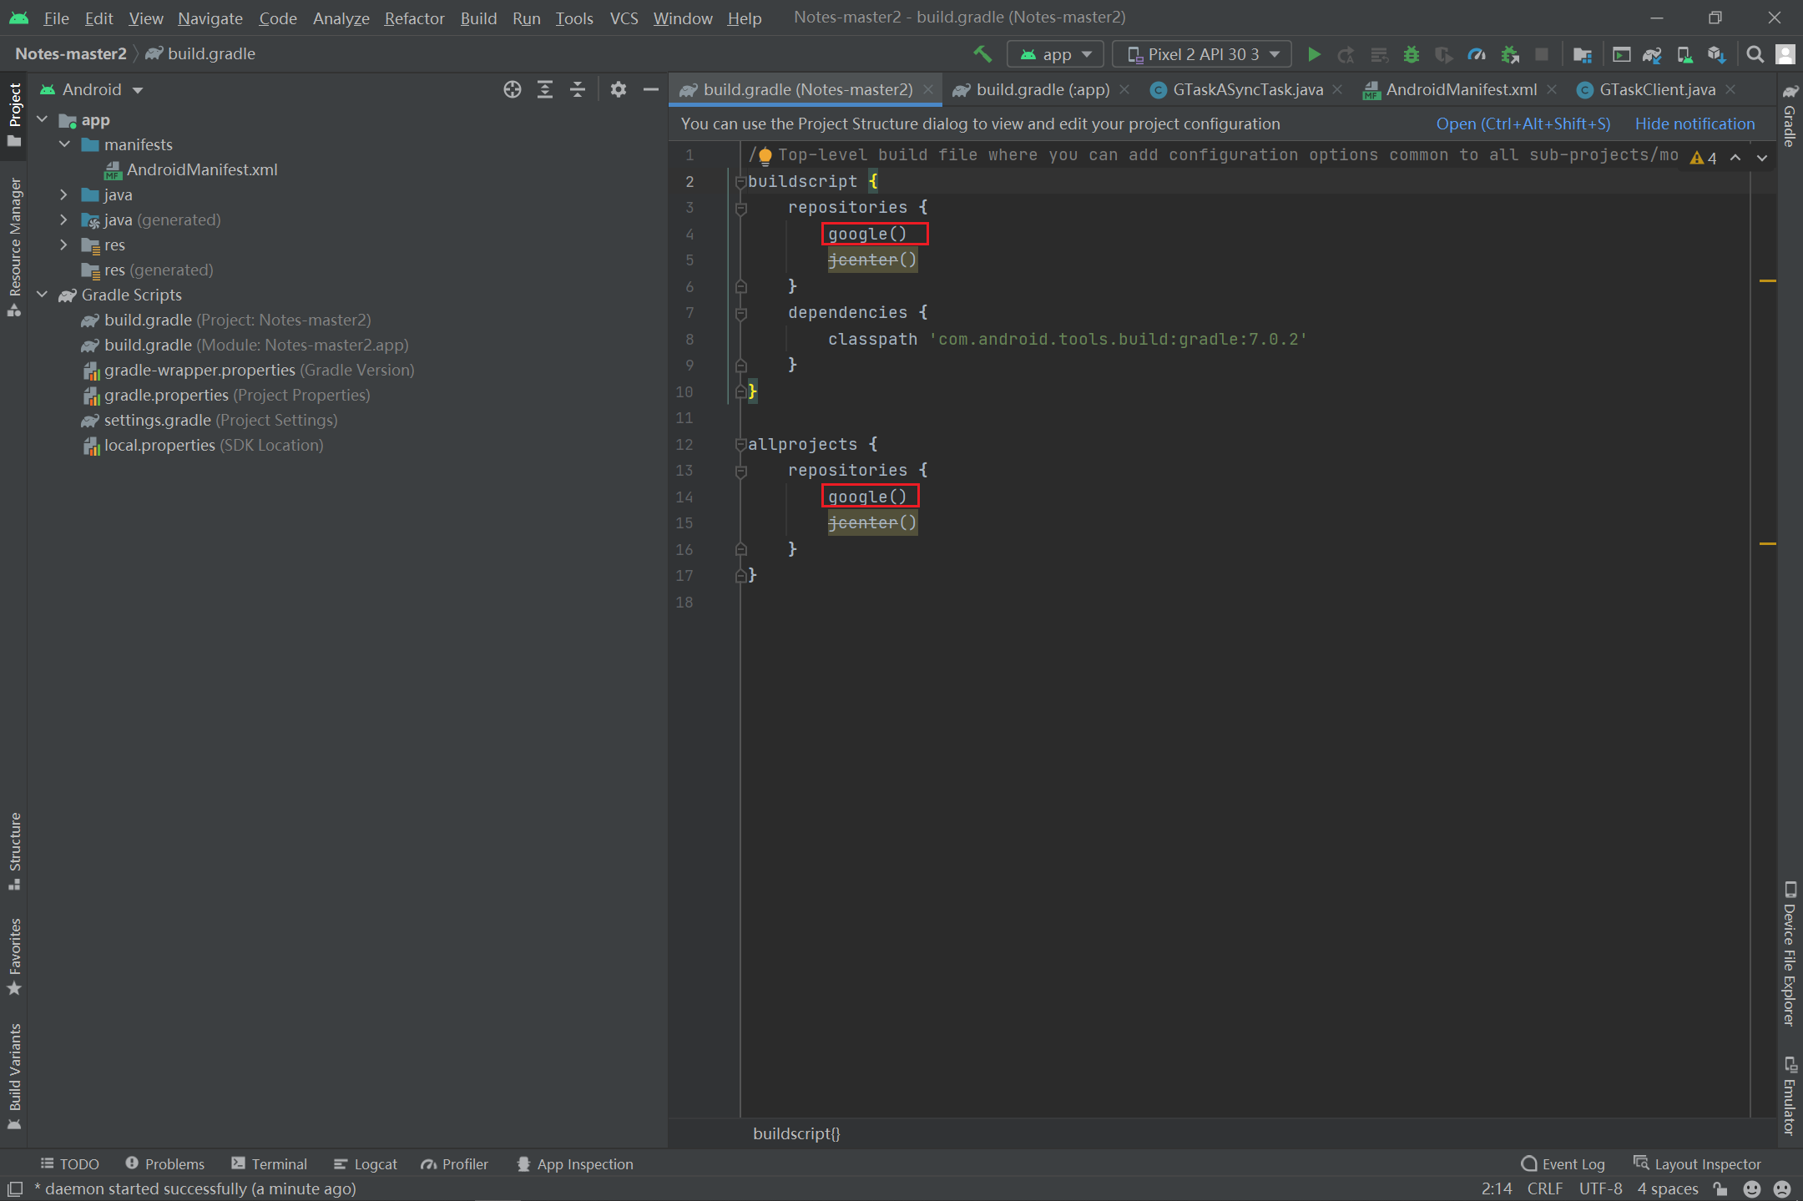Toggle the Build Variants sidebar tab
Viewport: 1803px width, 1201px height.
[14, 1077]
